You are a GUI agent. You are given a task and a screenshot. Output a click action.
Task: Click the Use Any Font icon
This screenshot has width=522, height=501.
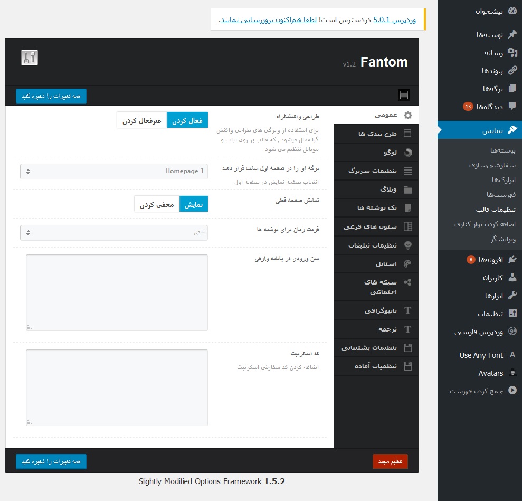tap(512, 355)
